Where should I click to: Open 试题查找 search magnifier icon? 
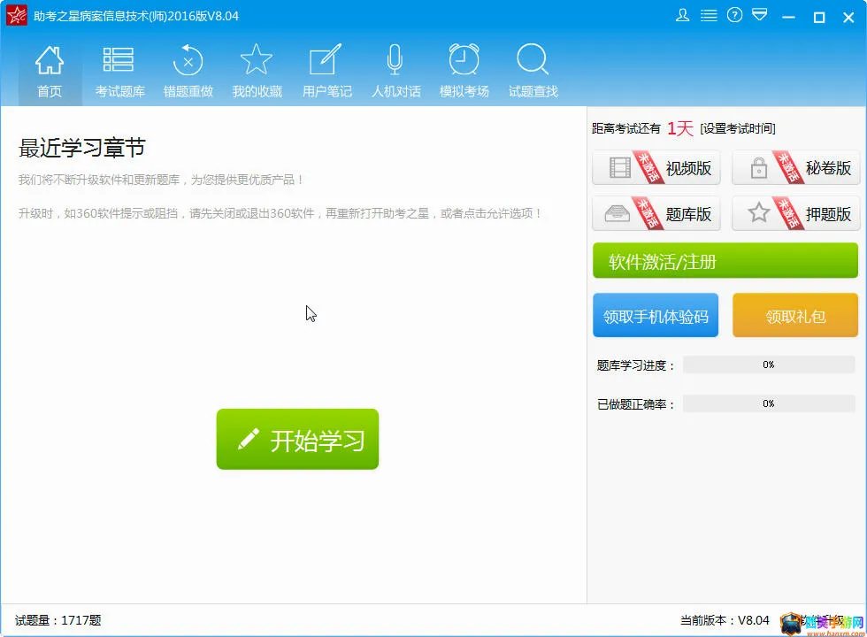point(533,71)
